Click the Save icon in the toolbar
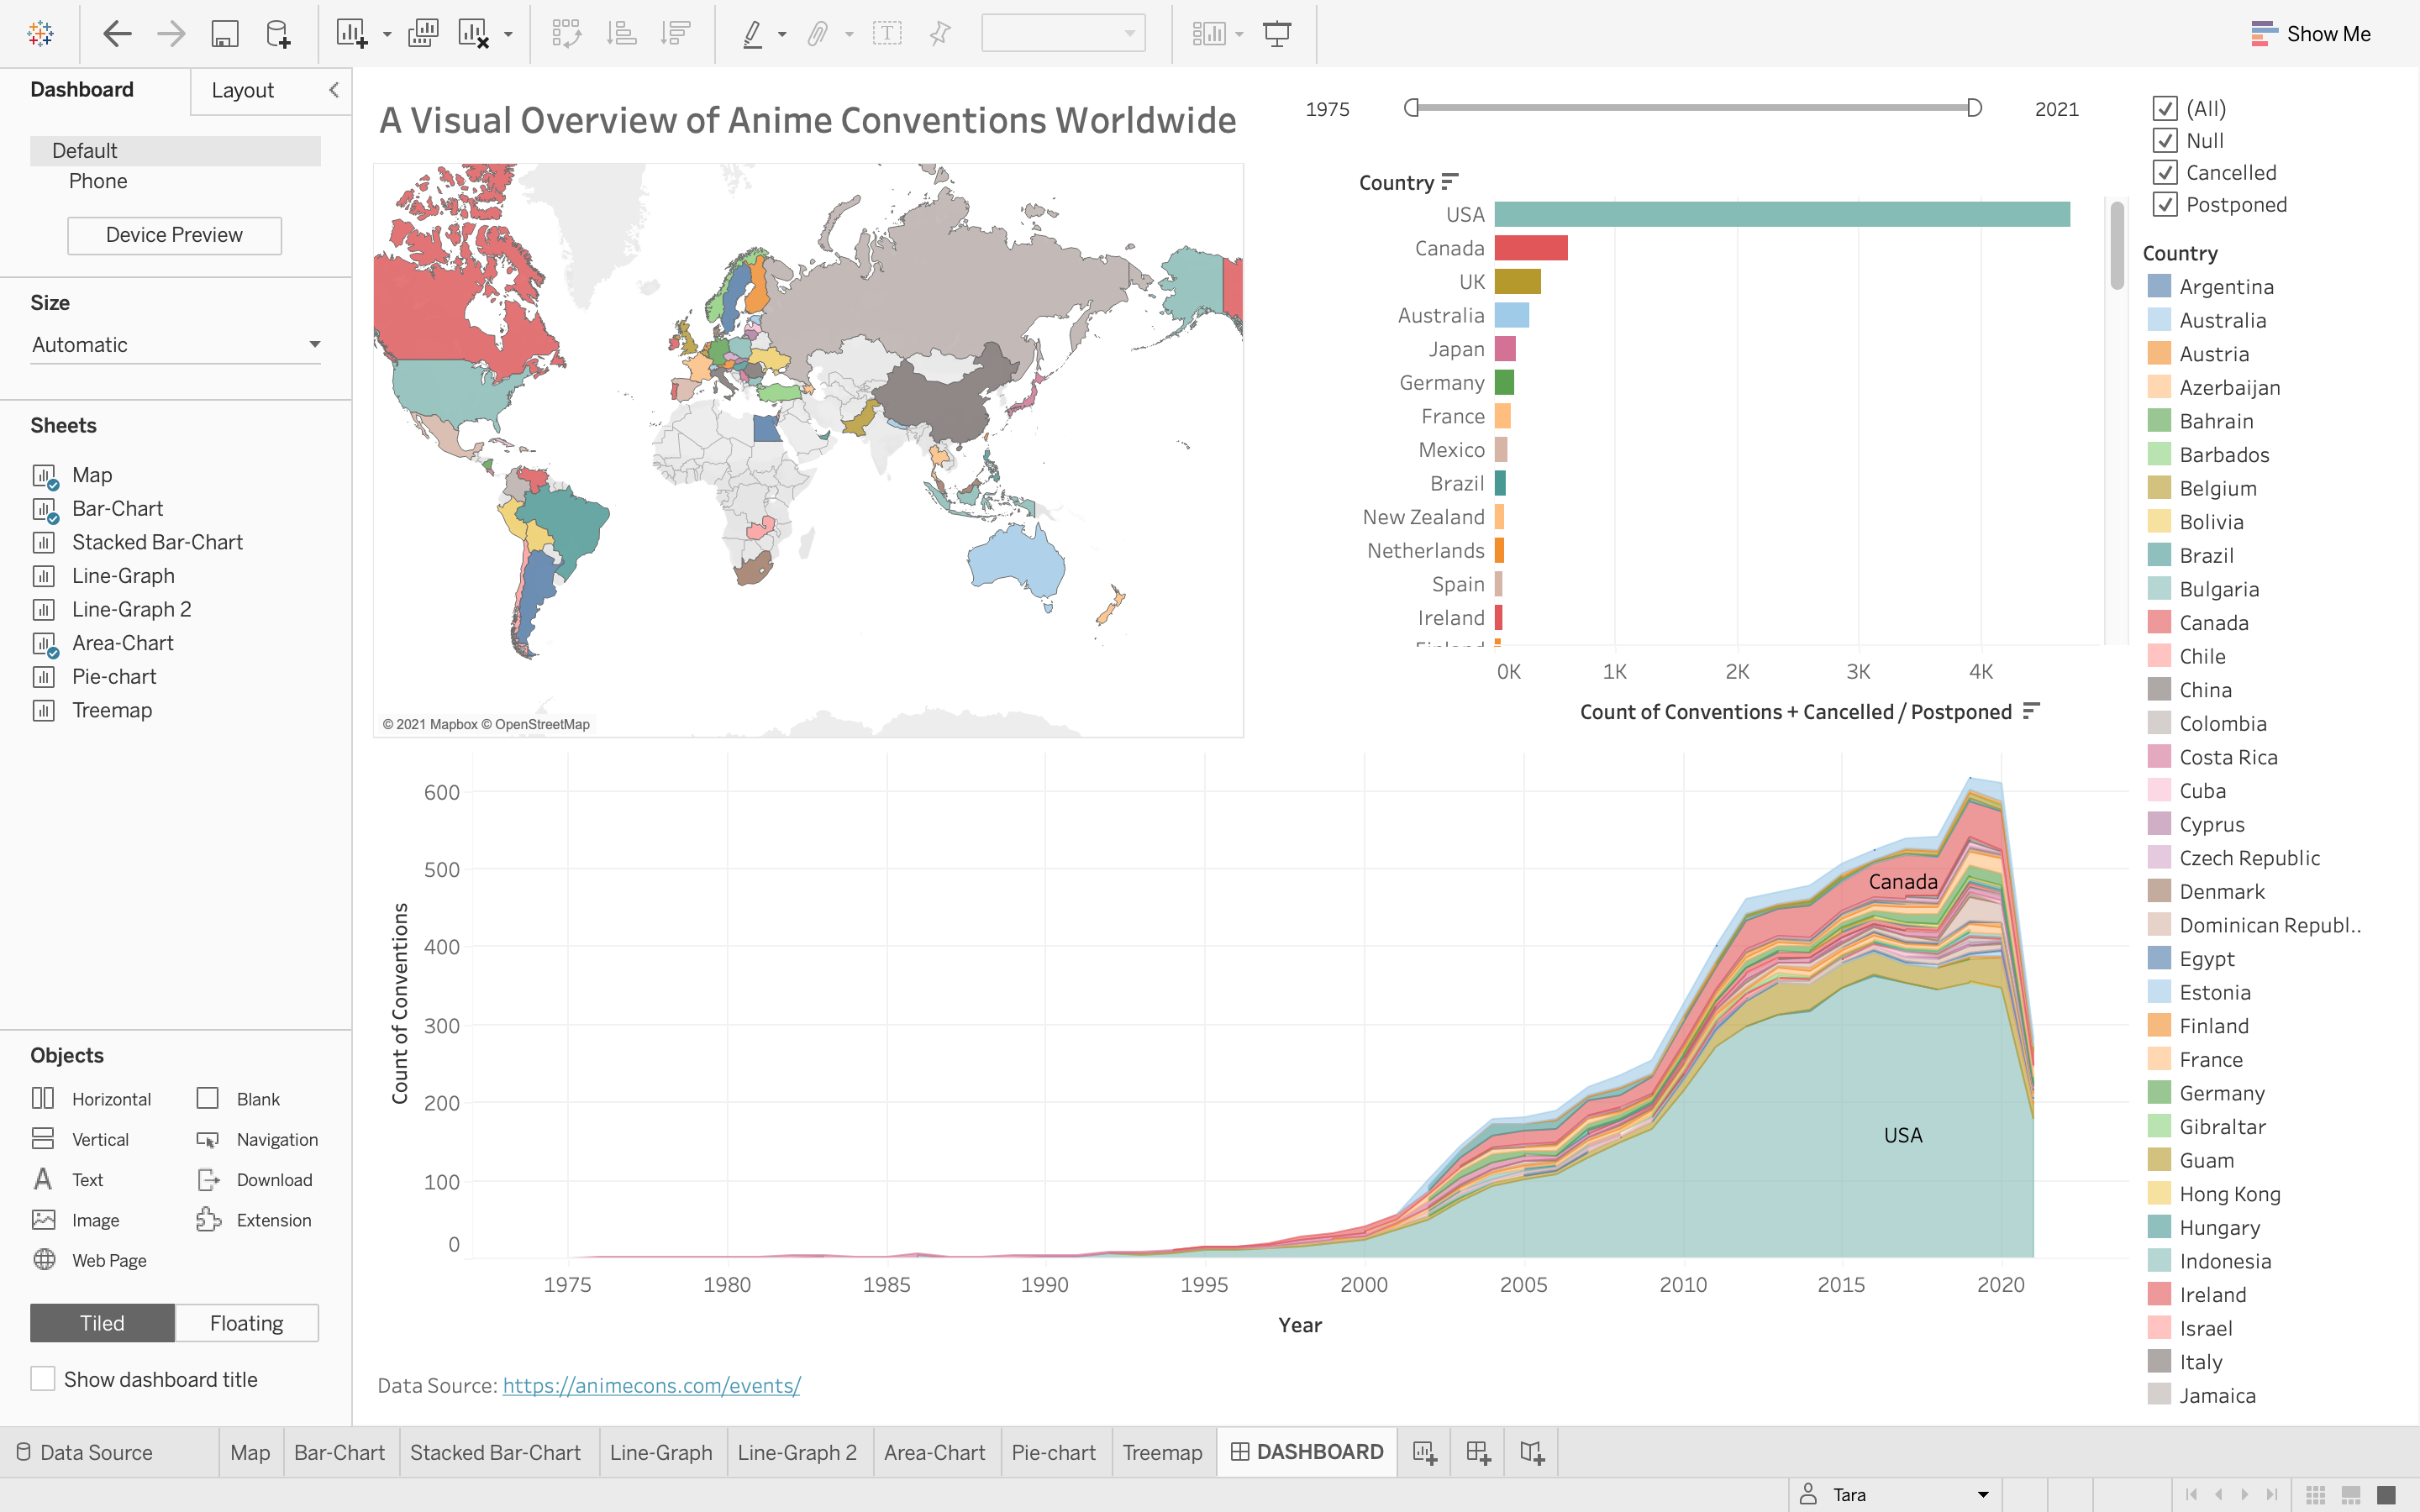Image resolution: width=2420 pixels, height=1512 pixels. pos(224,34)
